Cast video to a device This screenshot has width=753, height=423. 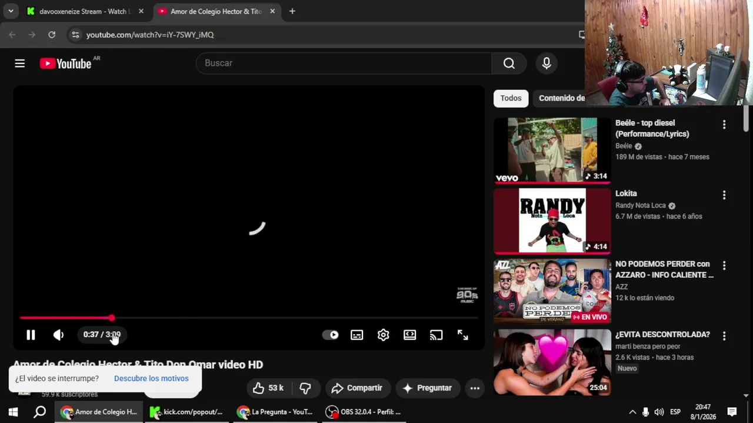click(436, 335)
